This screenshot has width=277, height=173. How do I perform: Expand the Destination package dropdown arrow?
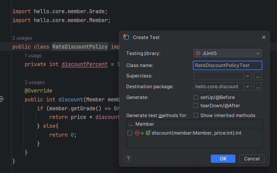[248, 87]
